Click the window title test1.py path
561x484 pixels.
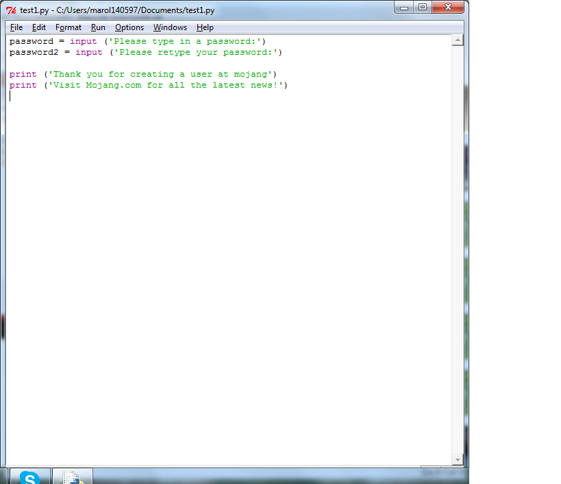click(x=117, y=10)
